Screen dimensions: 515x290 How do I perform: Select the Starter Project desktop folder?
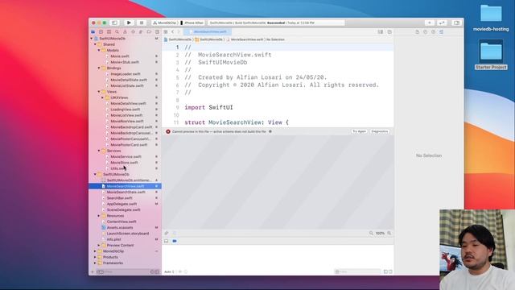491,55
